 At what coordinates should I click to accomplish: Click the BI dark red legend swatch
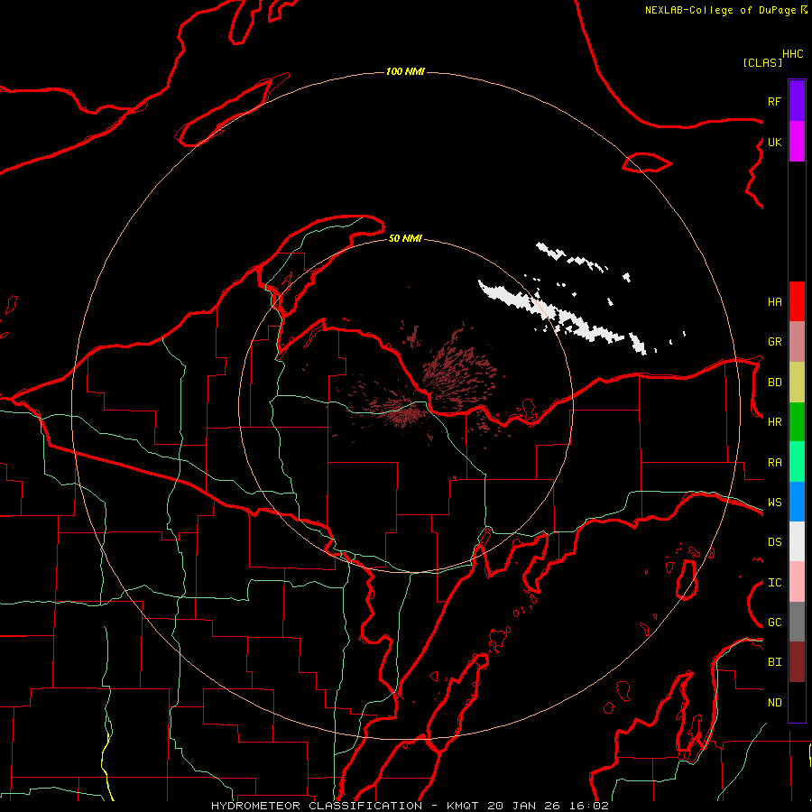[x=797, y=662]
